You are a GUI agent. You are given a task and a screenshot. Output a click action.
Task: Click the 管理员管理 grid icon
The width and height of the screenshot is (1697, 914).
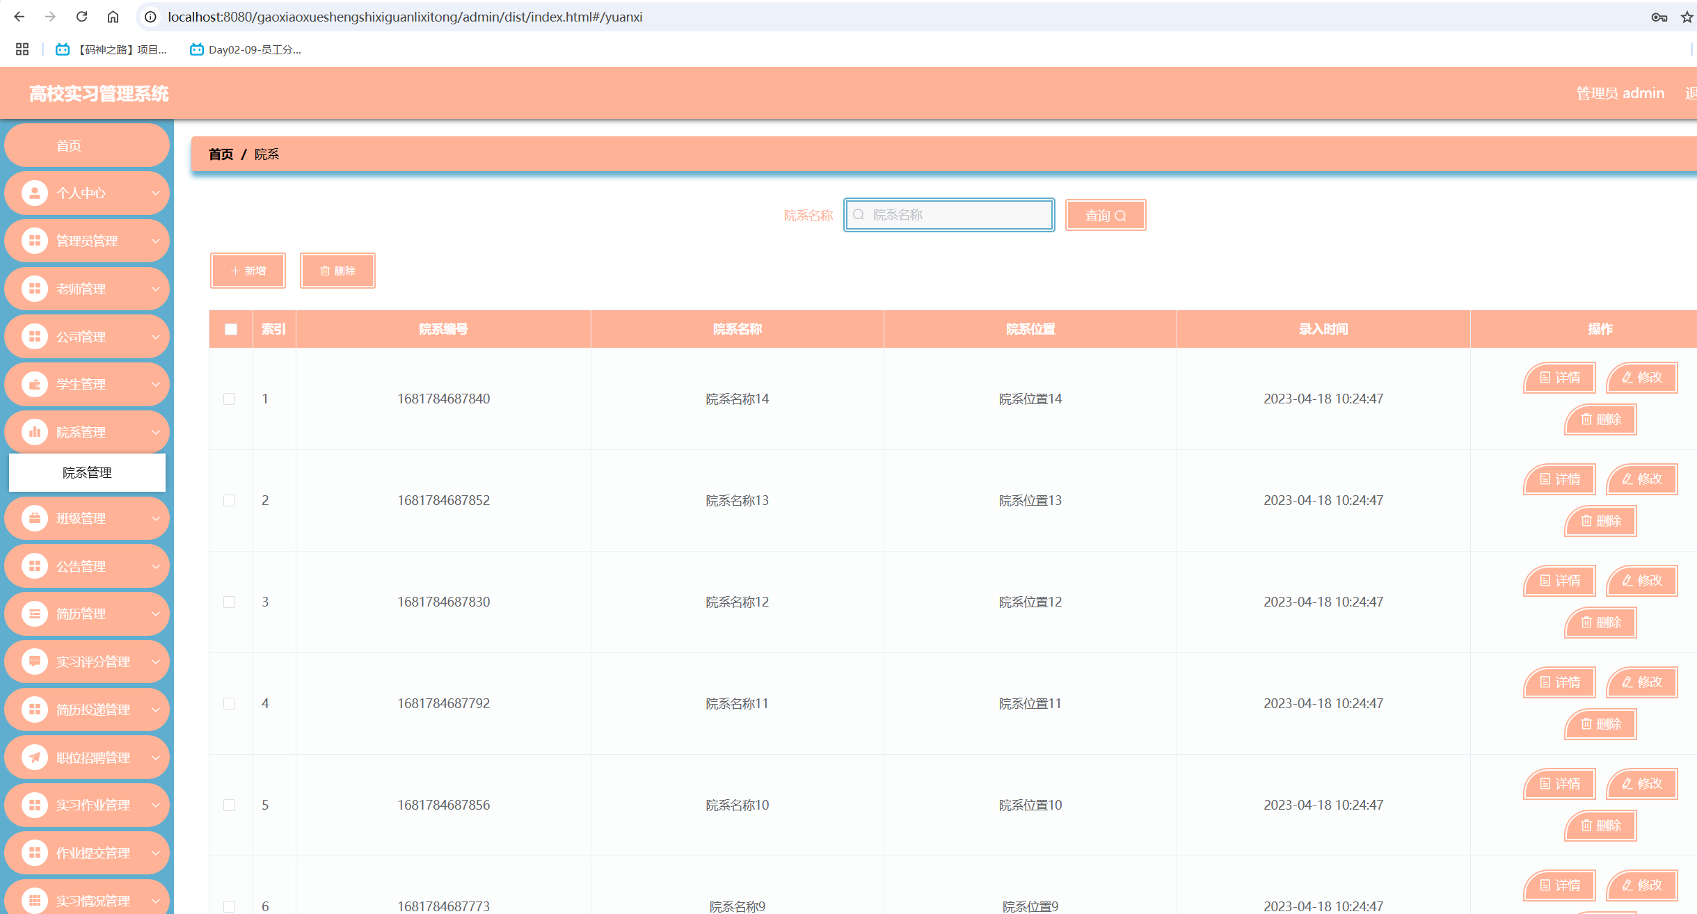[34, 241]
